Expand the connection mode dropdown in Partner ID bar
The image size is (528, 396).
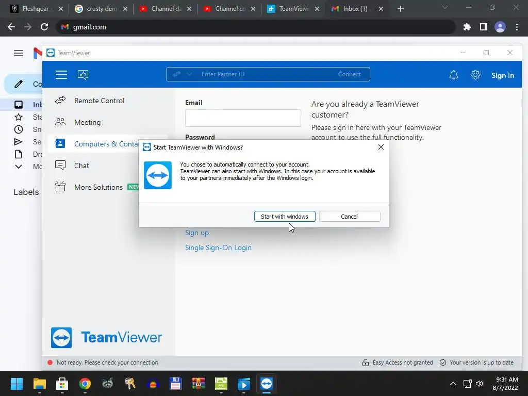point(189,74)
